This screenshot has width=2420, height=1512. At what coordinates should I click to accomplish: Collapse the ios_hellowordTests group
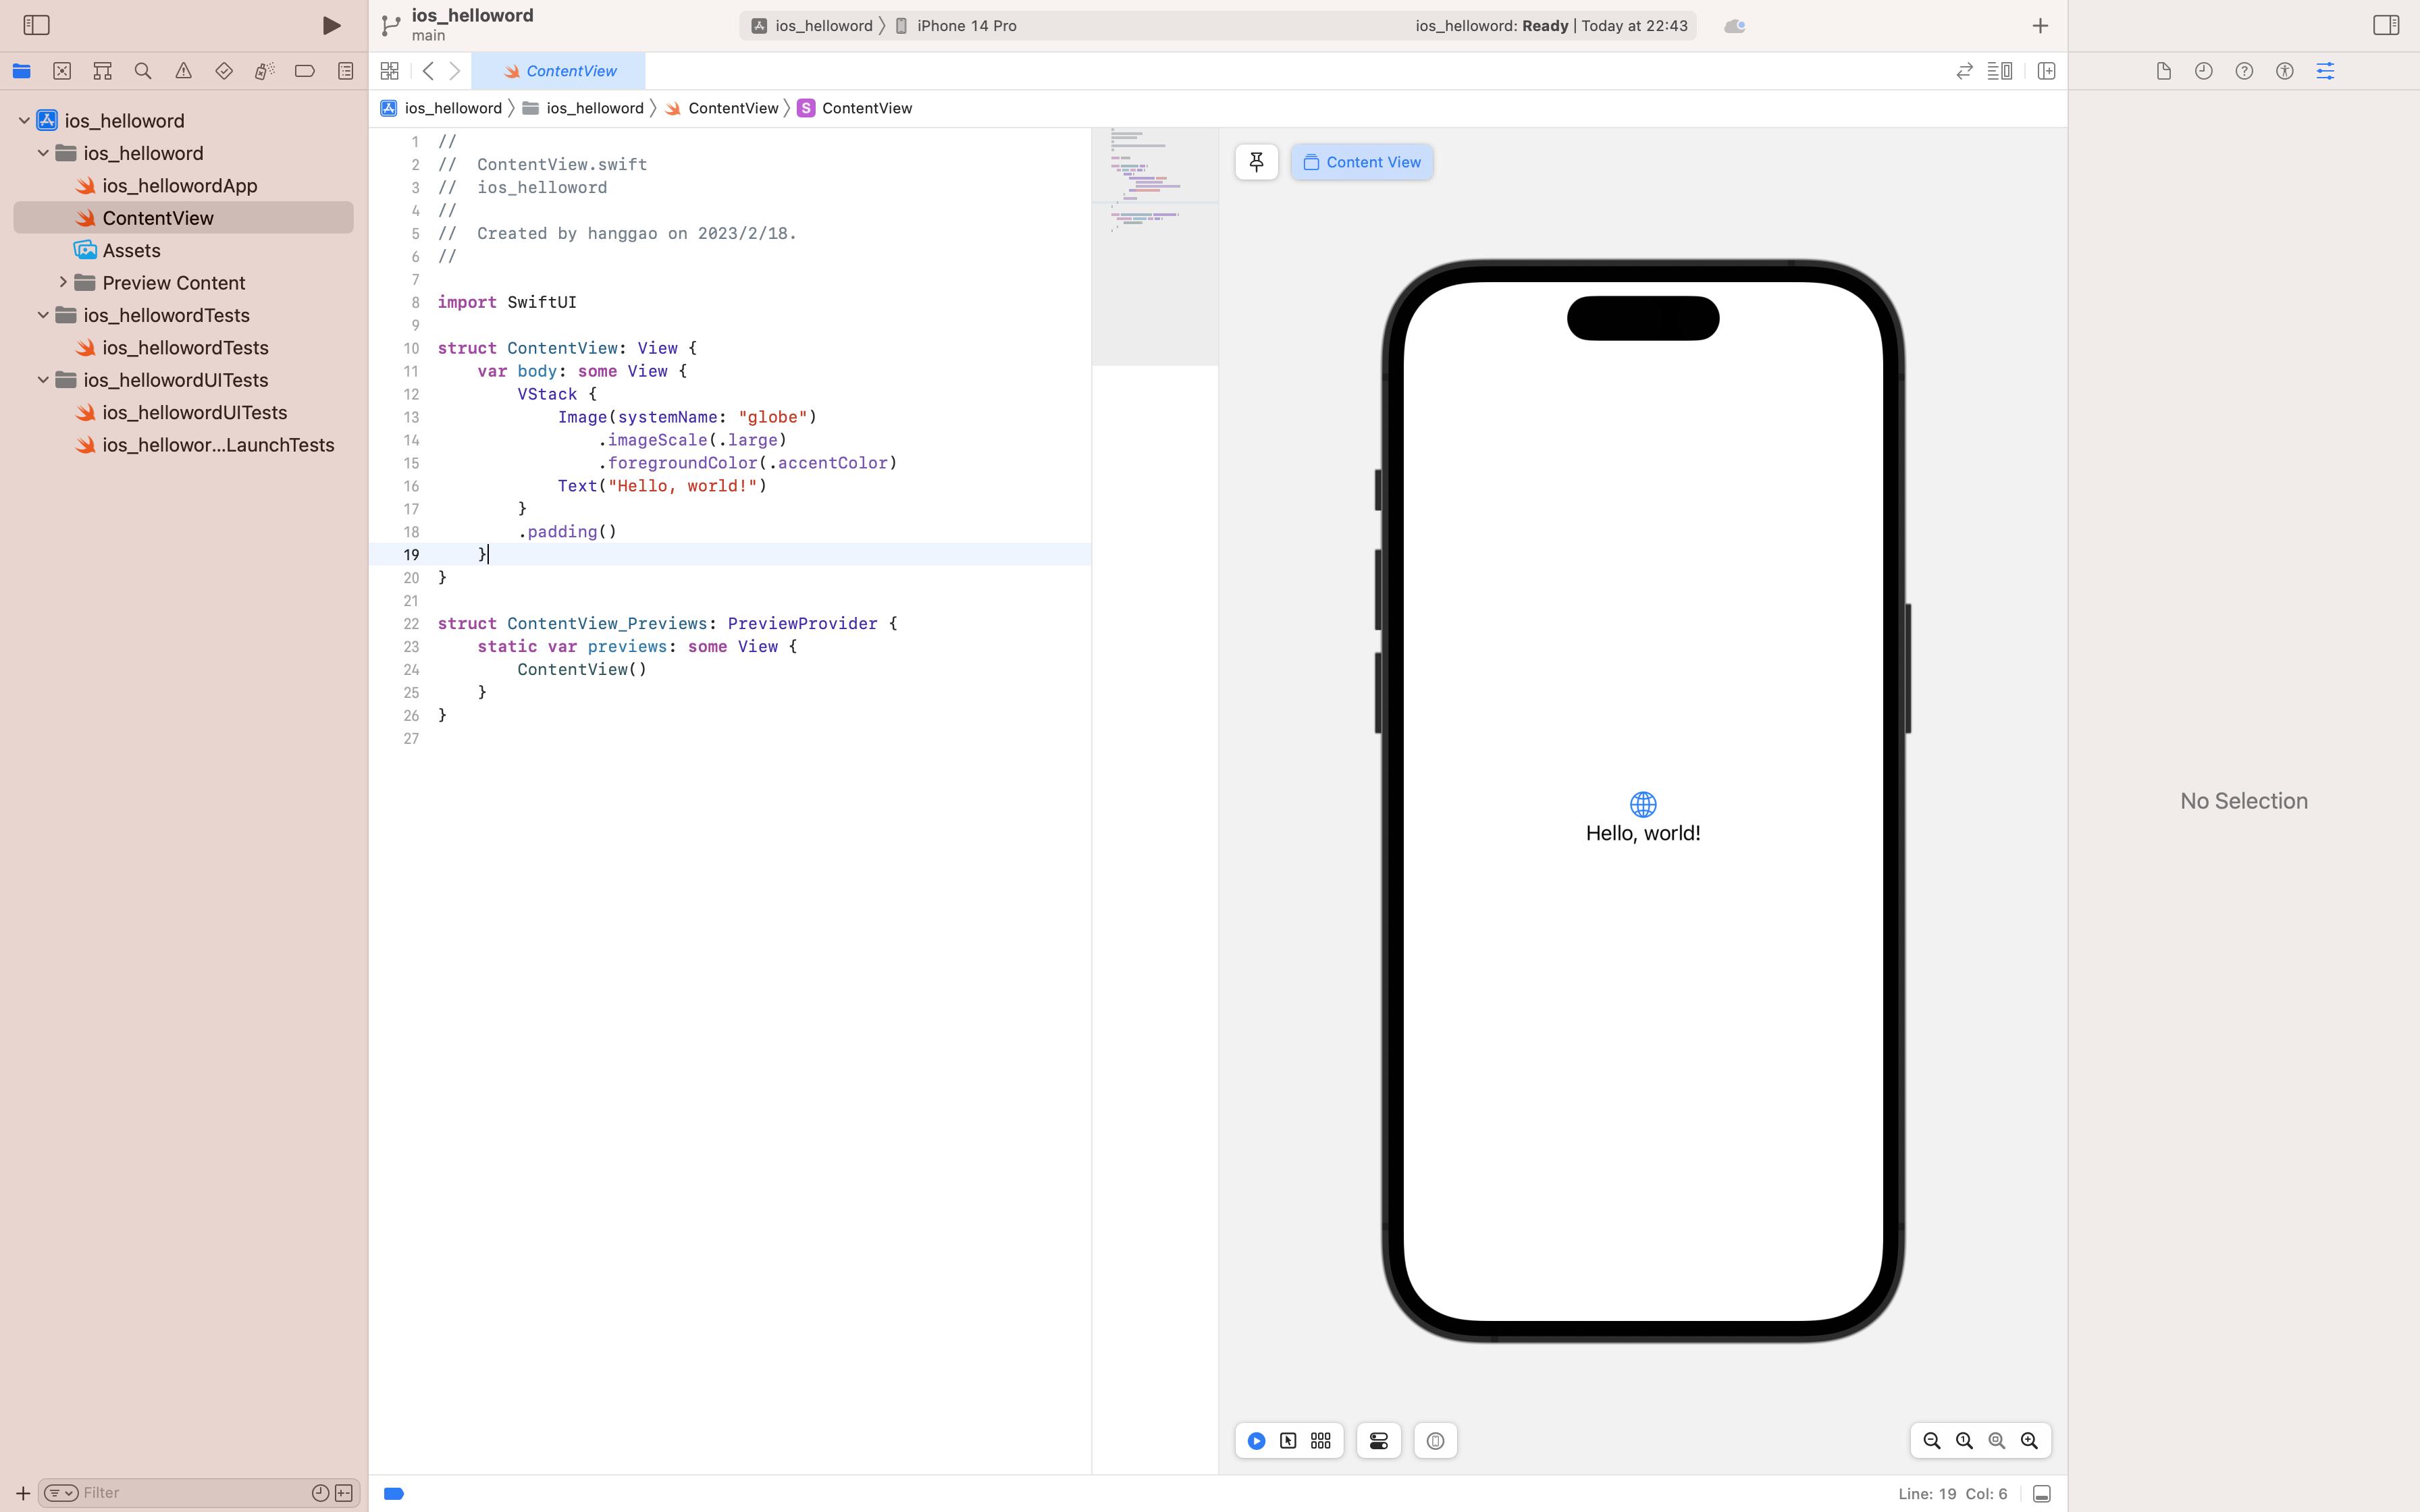[43, 315]
